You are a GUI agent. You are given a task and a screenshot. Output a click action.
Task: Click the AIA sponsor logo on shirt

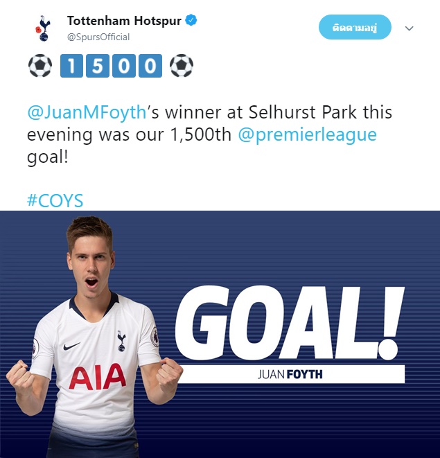pos(98,377)
